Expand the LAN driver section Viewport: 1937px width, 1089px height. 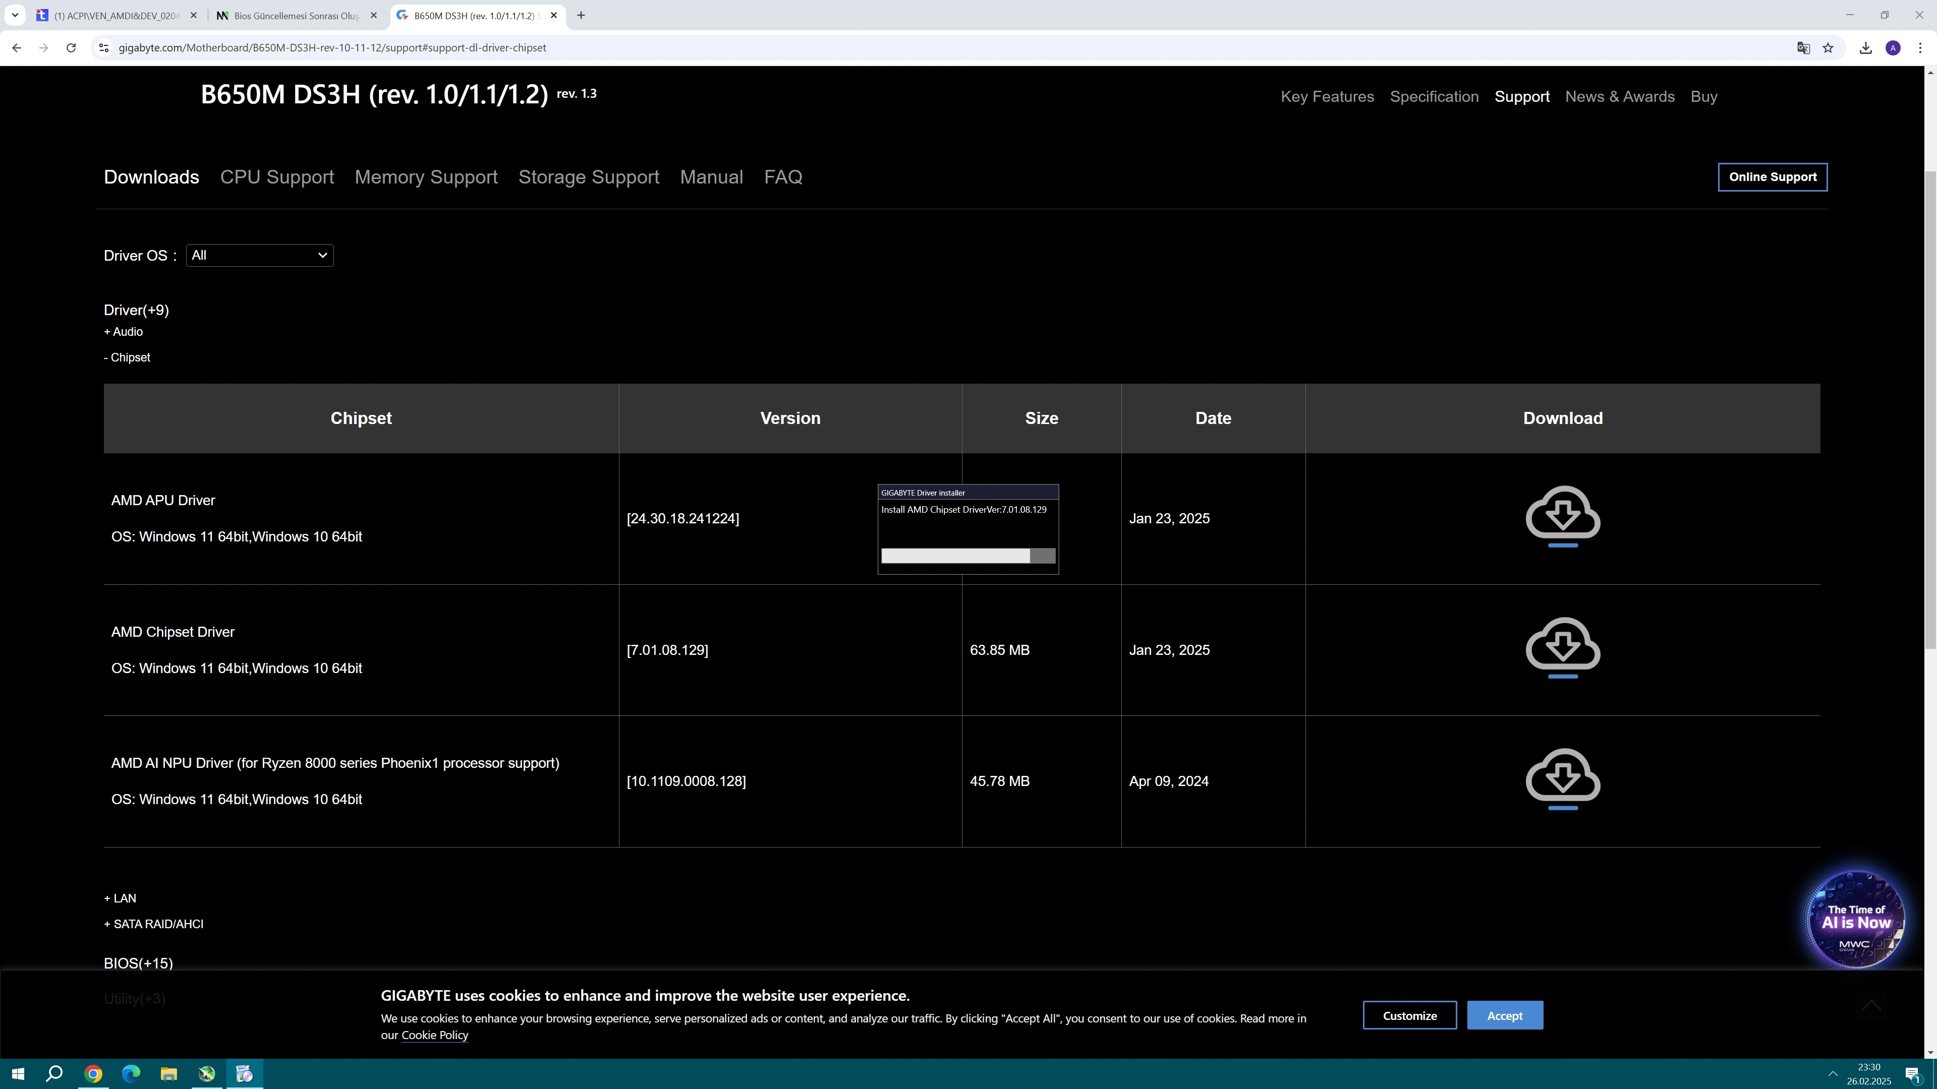(x=121, y=898)
